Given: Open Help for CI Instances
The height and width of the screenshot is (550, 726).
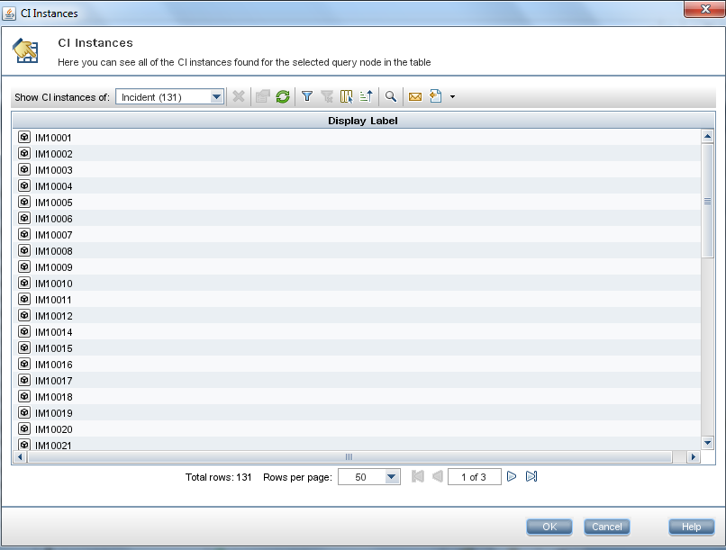Looking at the screenshot, I should 691,527.
